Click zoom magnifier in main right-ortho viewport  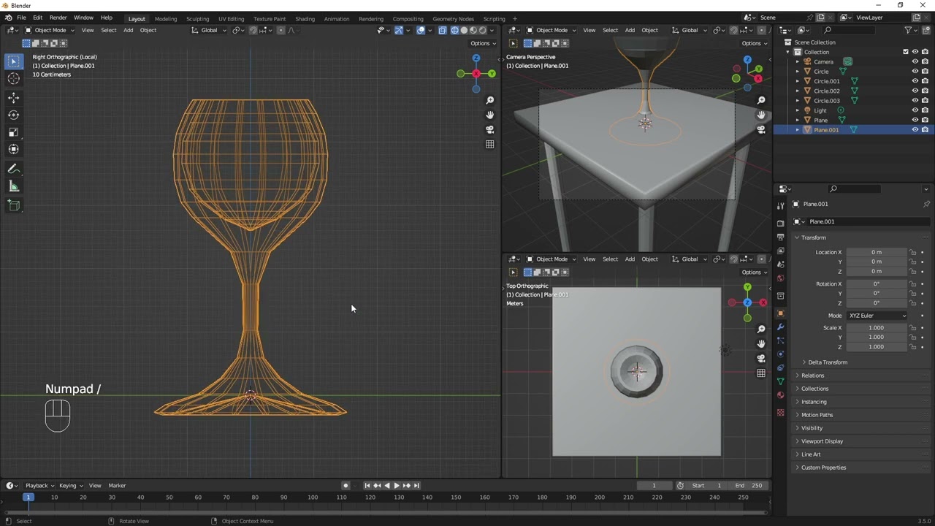[x=490, y=100]
